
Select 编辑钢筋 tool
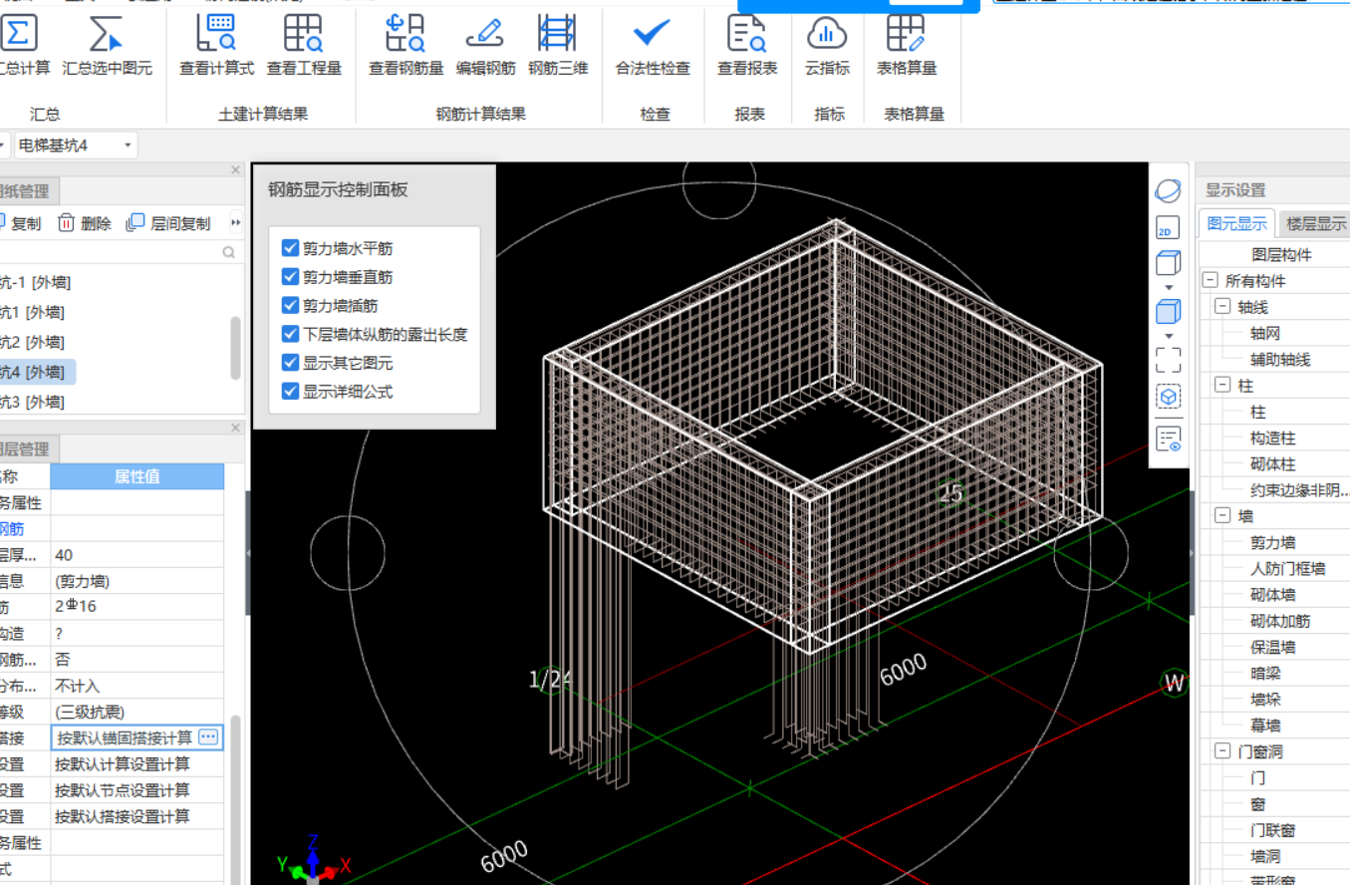[485, 46]
